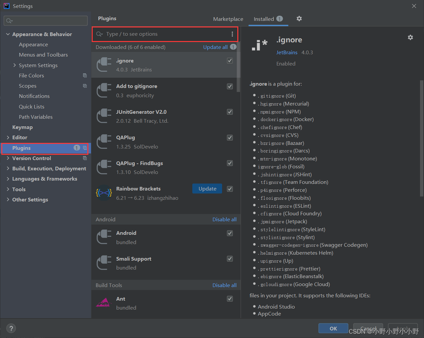Disable the Android bundled plugin checkbox
Screen dimensions: 424x338
tap(230, 233)
